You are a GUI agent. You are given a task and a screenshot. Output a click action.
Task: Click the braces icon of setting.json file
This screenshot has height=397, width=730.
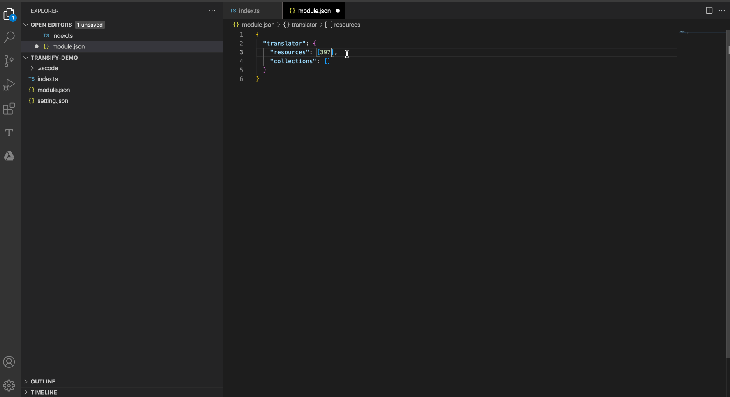click(32, 101)
